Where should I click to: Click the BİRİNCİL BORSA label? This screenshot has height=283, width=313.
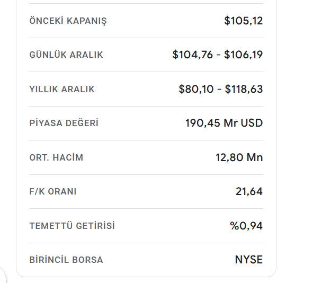[66, 260]
